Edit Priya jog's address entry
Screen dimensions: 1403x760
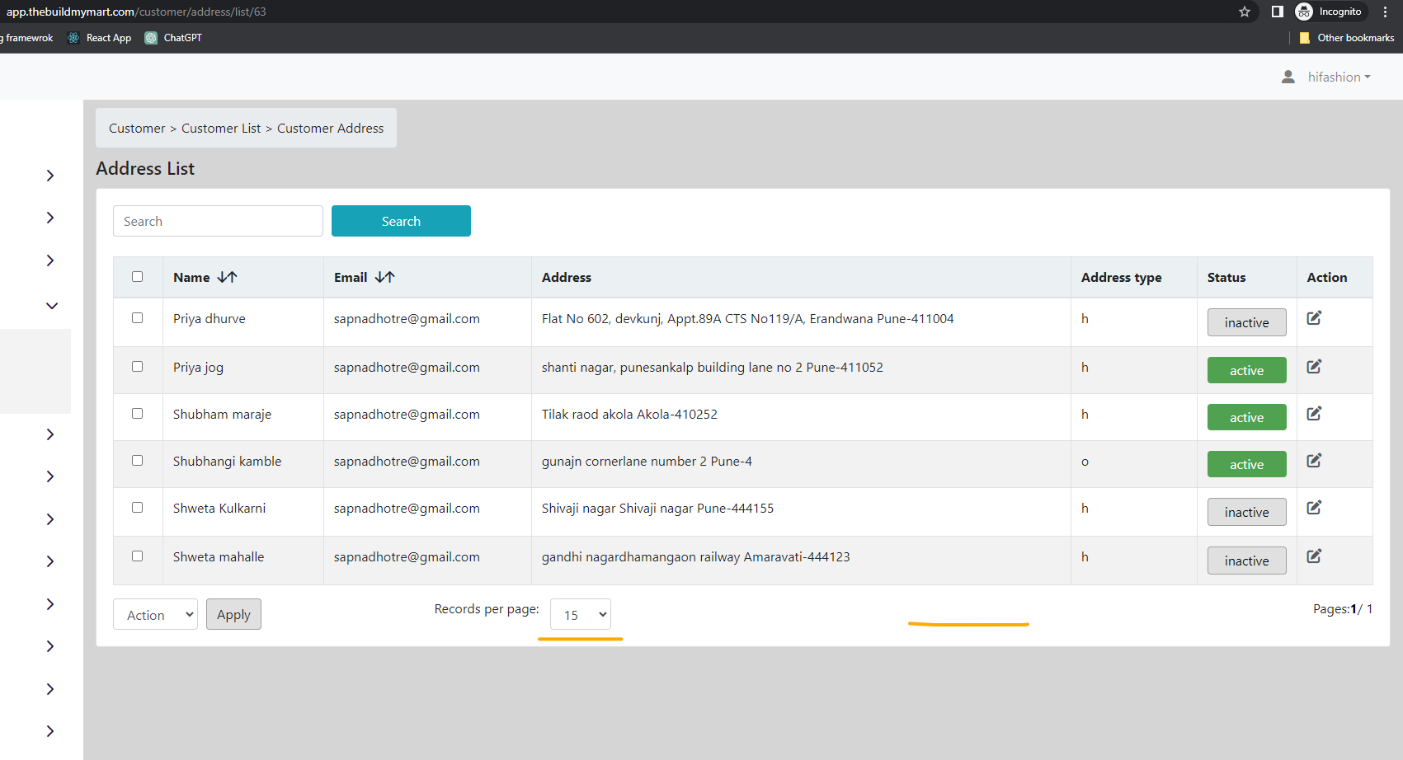tap(1314, 366)
